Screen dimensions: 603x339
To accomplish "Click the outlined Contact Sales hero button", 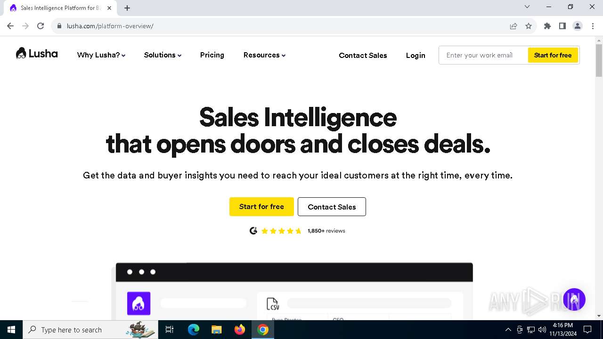I will (332, 207).
